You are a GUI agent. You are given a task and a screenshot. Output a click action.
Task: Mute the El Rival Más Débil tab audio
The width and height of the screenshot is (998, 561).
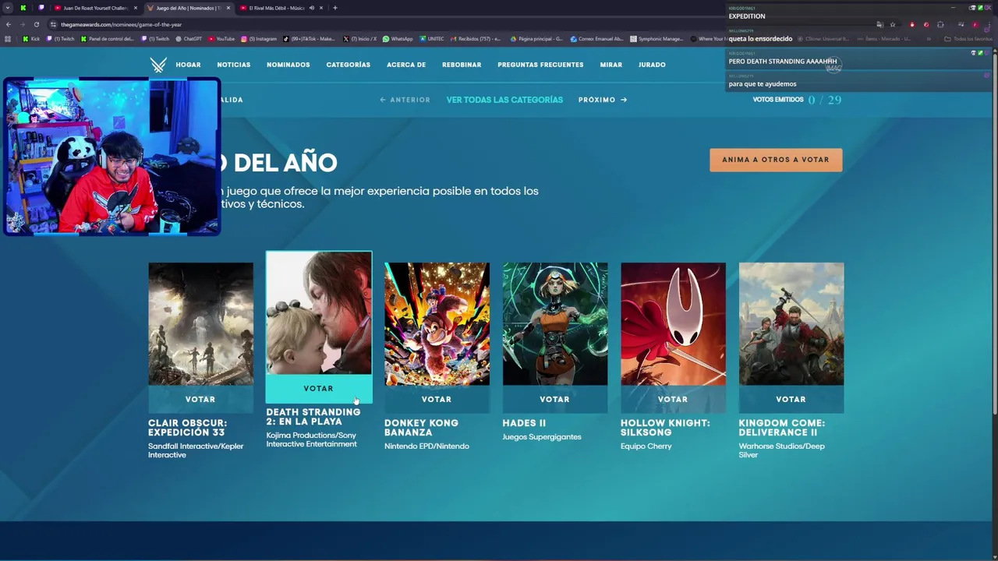tap(311, 8)
